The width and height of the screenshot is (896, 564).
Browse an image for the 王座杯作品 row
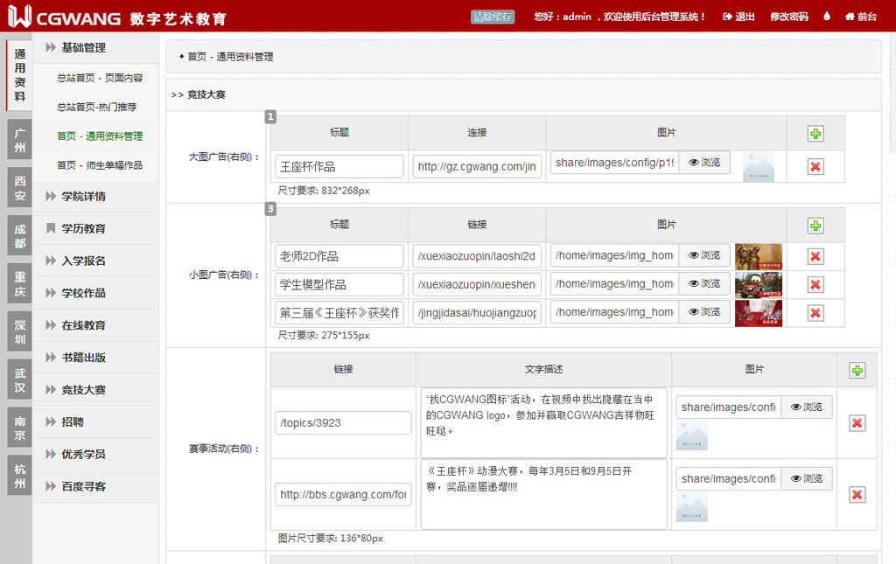pos(704,163)
